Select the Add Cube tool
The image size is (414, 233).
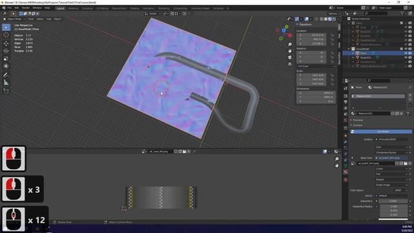[x=6, y=91]
